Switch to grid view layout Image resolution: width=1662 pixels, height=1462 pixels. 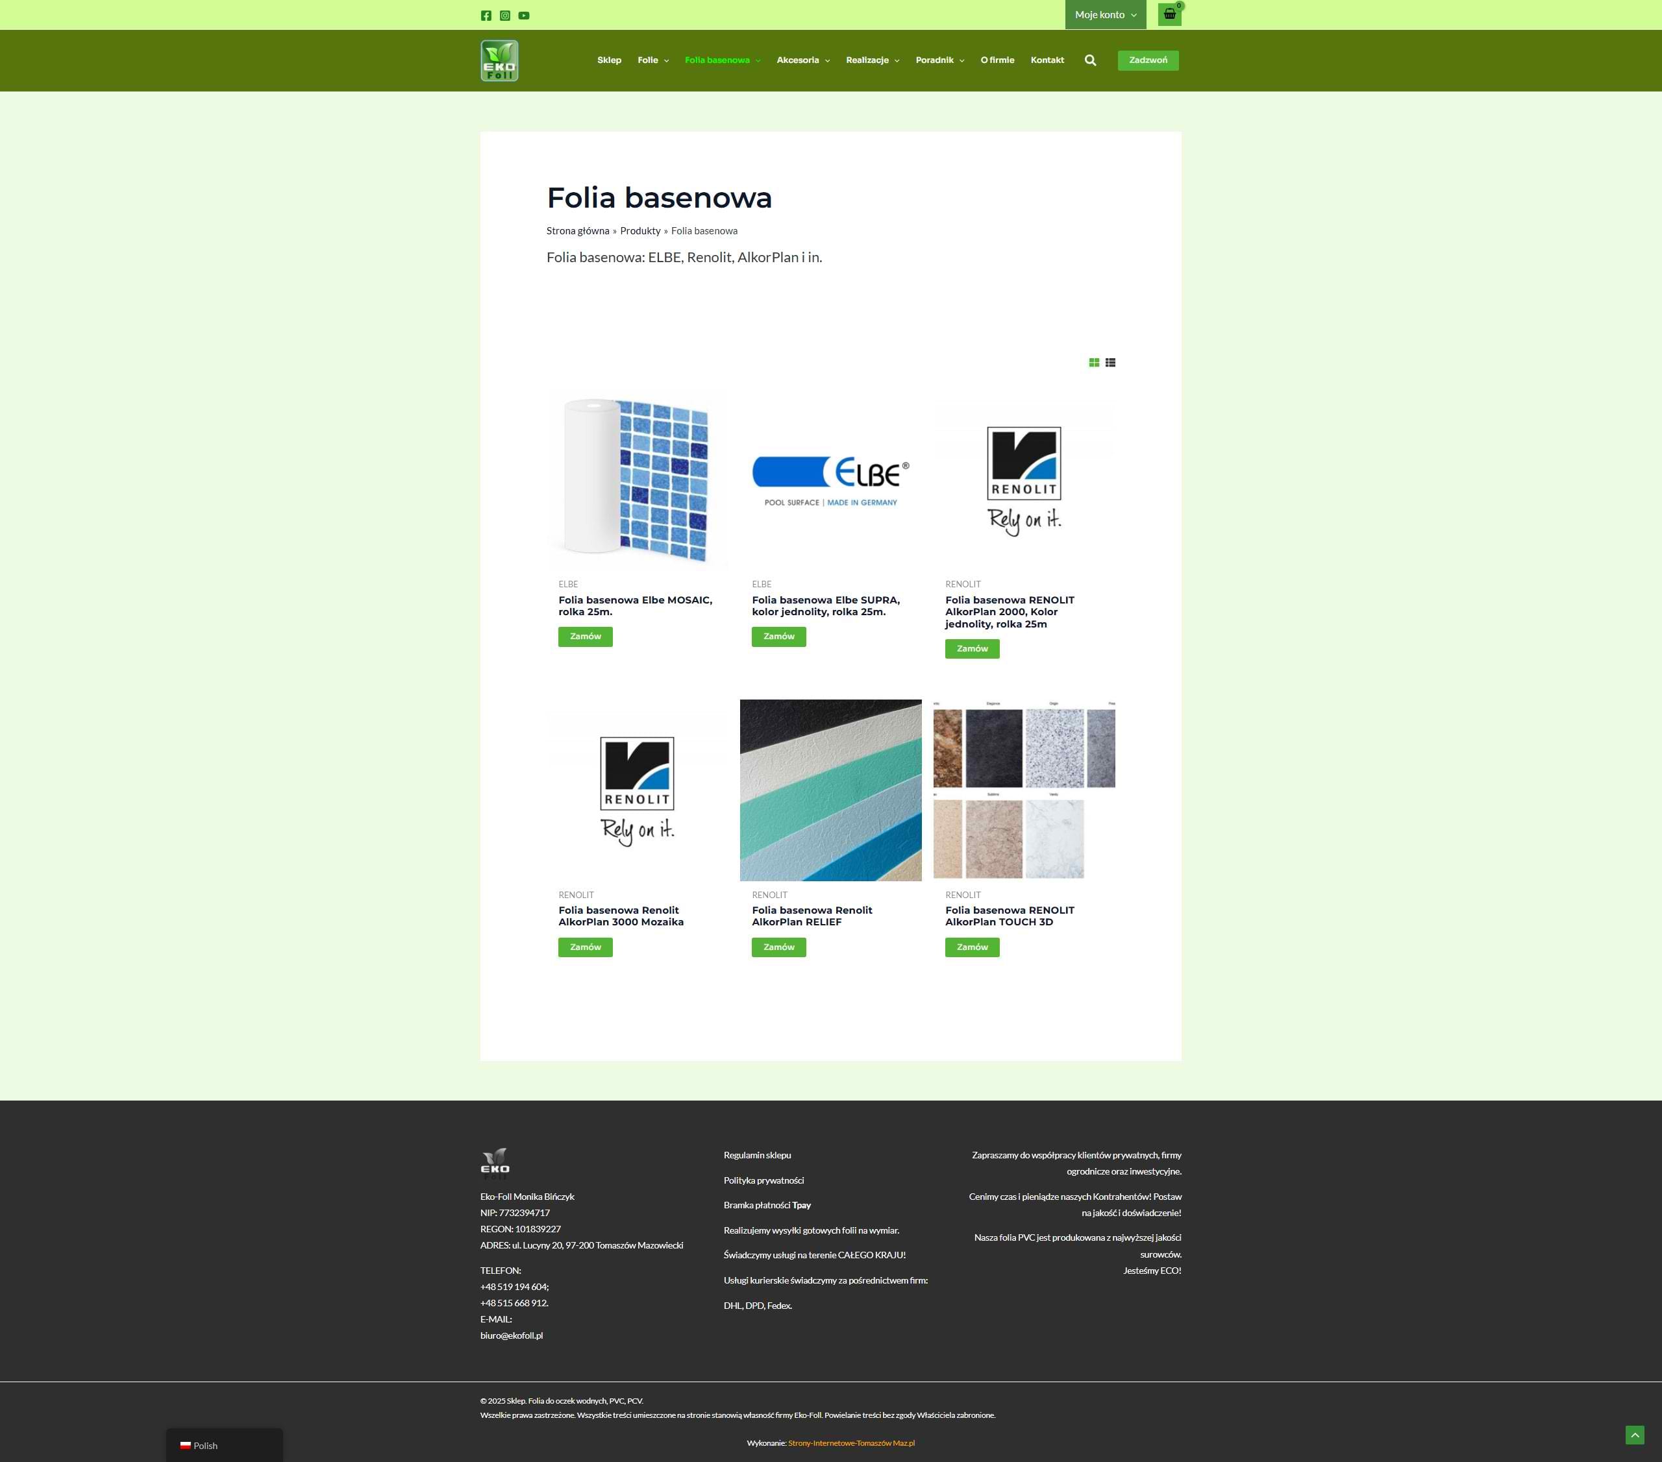click(x=1094, y=363)
